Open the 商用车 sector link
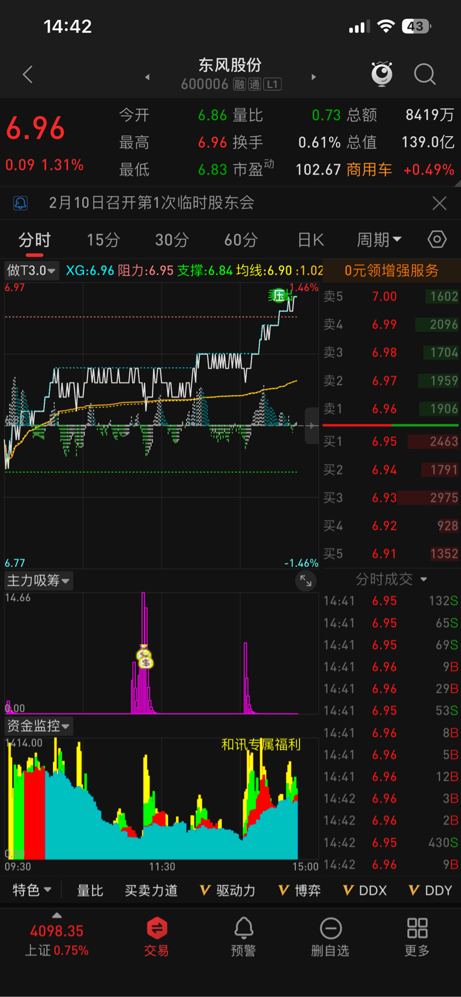The height and width of the screenshot is (997, 461). [369, 170]
